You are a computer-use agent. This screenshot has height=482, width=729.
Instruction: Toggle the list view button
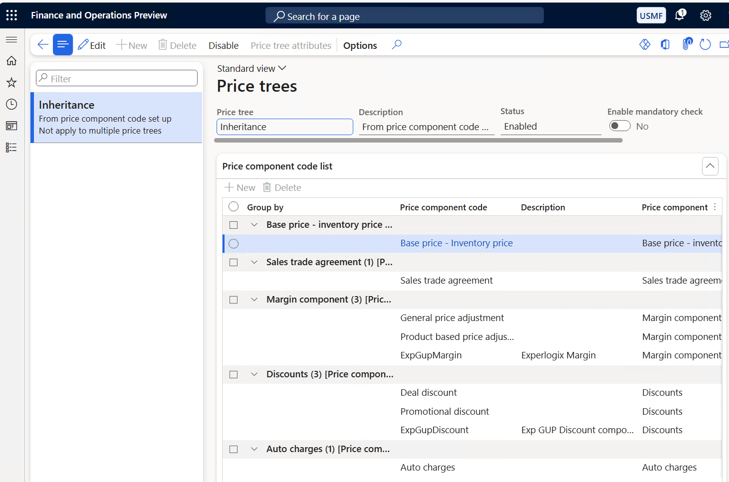[63, 45]
